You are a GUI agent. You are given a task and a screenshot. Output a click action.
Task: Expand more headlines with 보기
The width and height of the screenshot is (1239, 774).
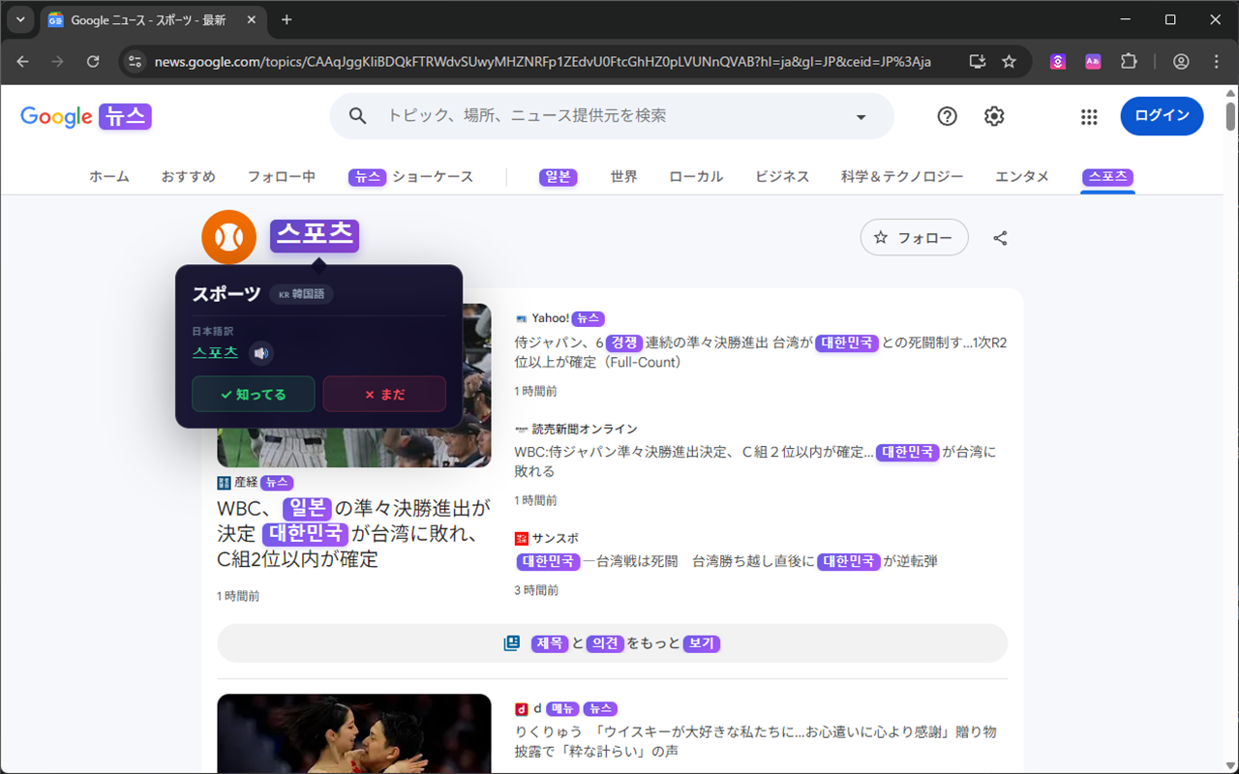(701, 643)
